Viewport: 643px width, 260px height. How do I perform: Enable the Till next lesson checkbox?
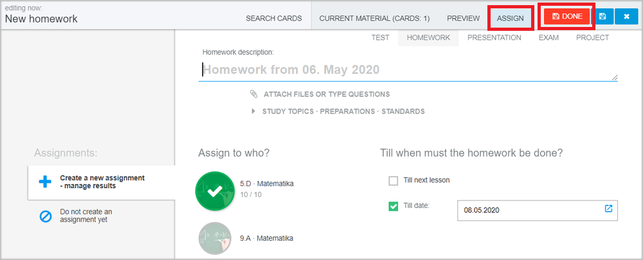coord(394,180)
